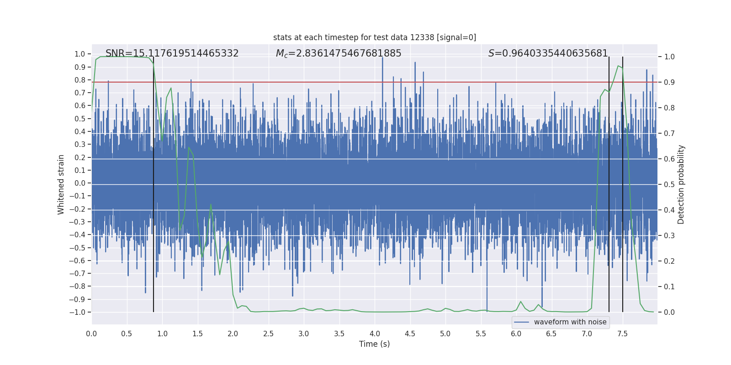Click the plot title mentioning test data 12338
731x365 pixels.
pyautogui.click(x=375, y=37)
